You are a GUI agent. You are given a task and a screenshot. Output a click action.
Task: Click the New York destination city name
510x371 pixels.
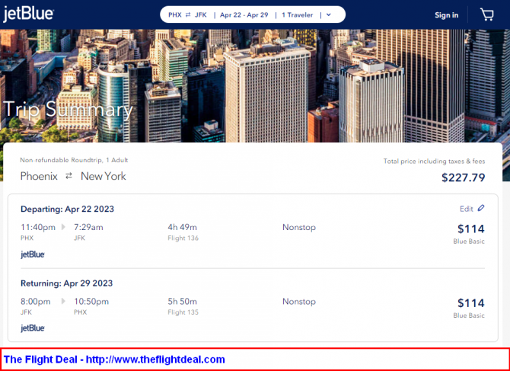(x=104, y=176)
